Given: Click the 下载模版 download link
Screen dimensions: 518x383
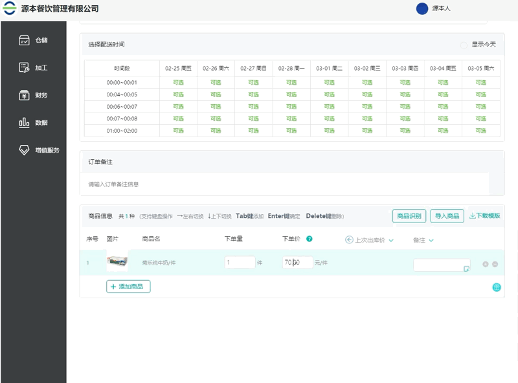Looking at the screenshot, I should pos(484,216).
